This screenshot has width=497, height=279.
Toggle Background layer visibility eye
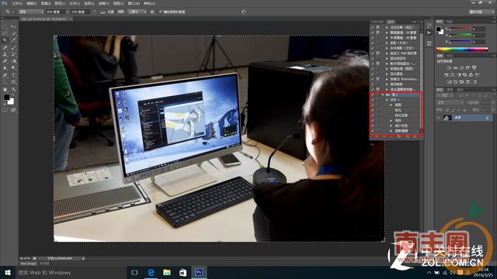coord(438,118)
